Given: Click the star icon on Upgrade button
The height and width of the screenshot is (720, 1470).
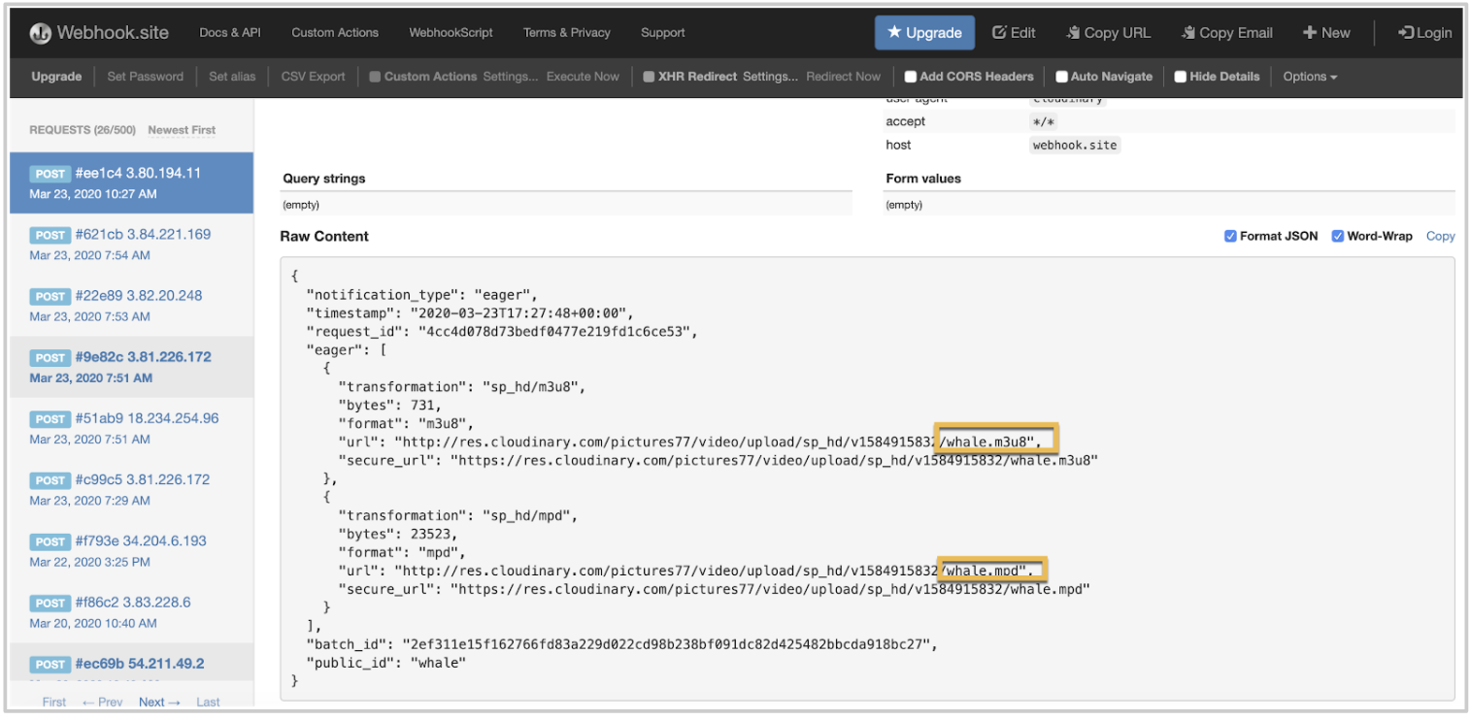Looking at the screenshot, I should coord(894,32).
